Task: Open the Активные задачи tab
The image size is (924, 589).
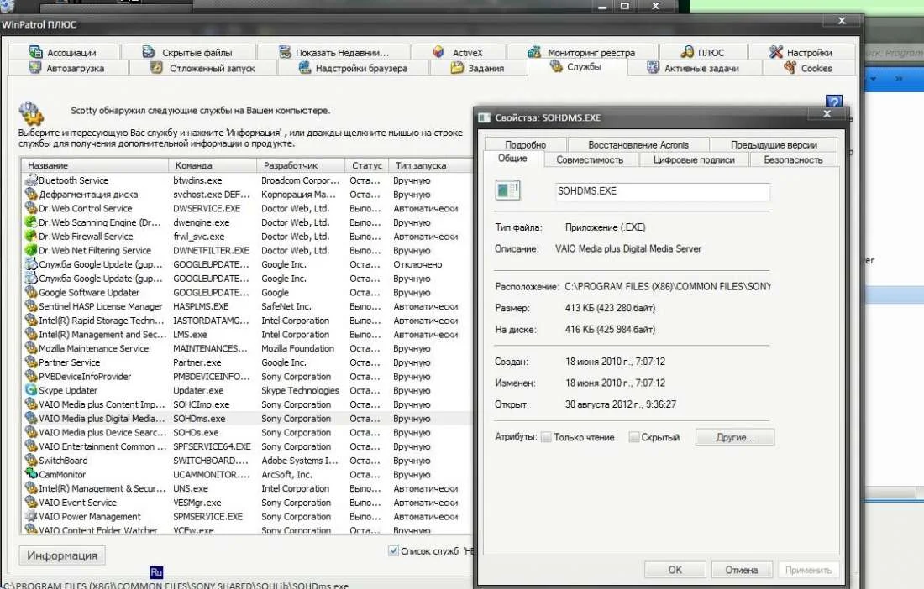Action: (694, 68)
